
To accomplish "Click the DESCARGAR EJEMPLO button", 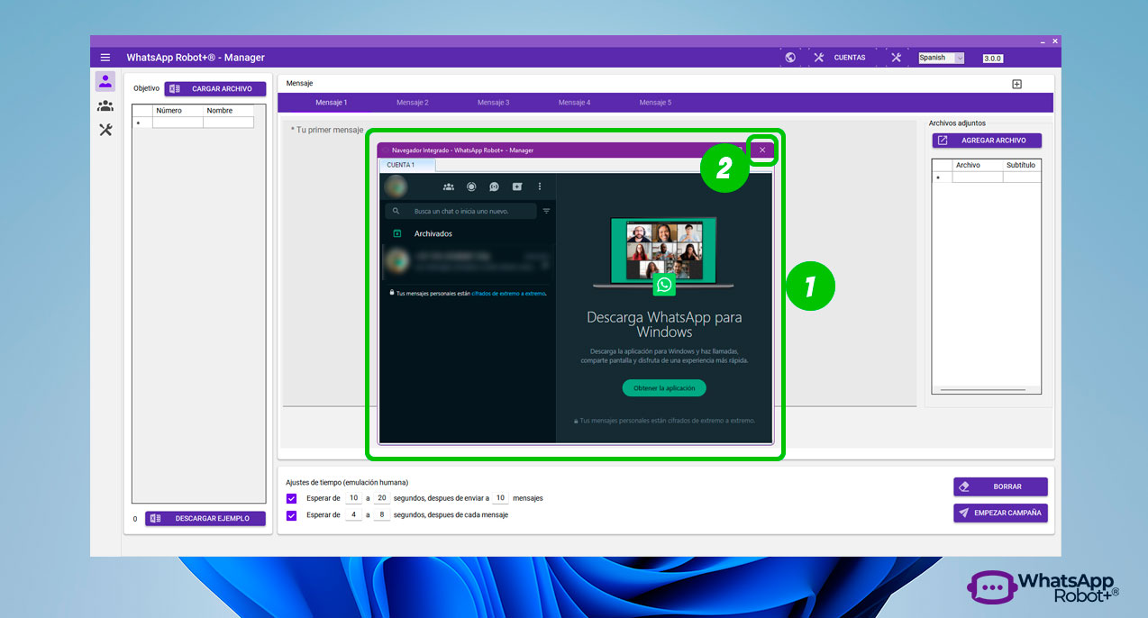I will [x=205, y=519].
